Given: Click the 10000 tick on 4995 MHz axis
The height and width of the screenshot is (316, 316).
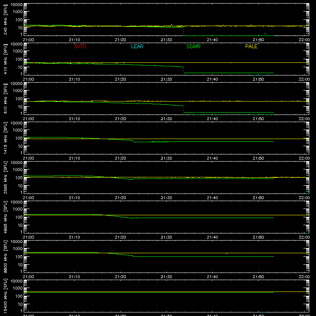Looking at the screenshot, I should coord(17,202).
